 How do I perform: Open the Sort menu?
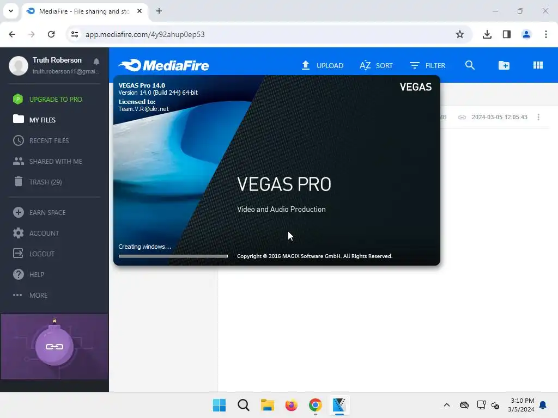point(376,65)
